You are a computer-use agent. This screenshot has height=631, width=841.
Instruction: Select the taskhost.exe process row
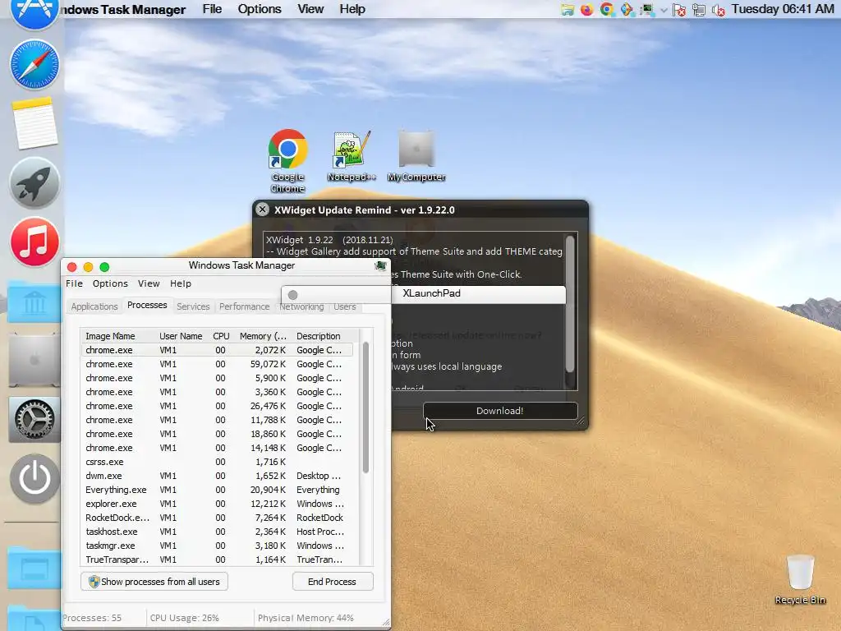click(217, 532)
